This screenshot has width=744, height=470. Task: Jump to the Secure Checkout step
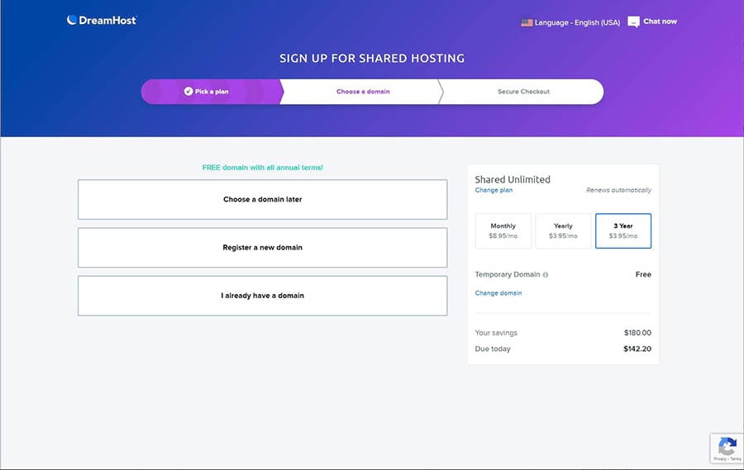coord(523,92)
